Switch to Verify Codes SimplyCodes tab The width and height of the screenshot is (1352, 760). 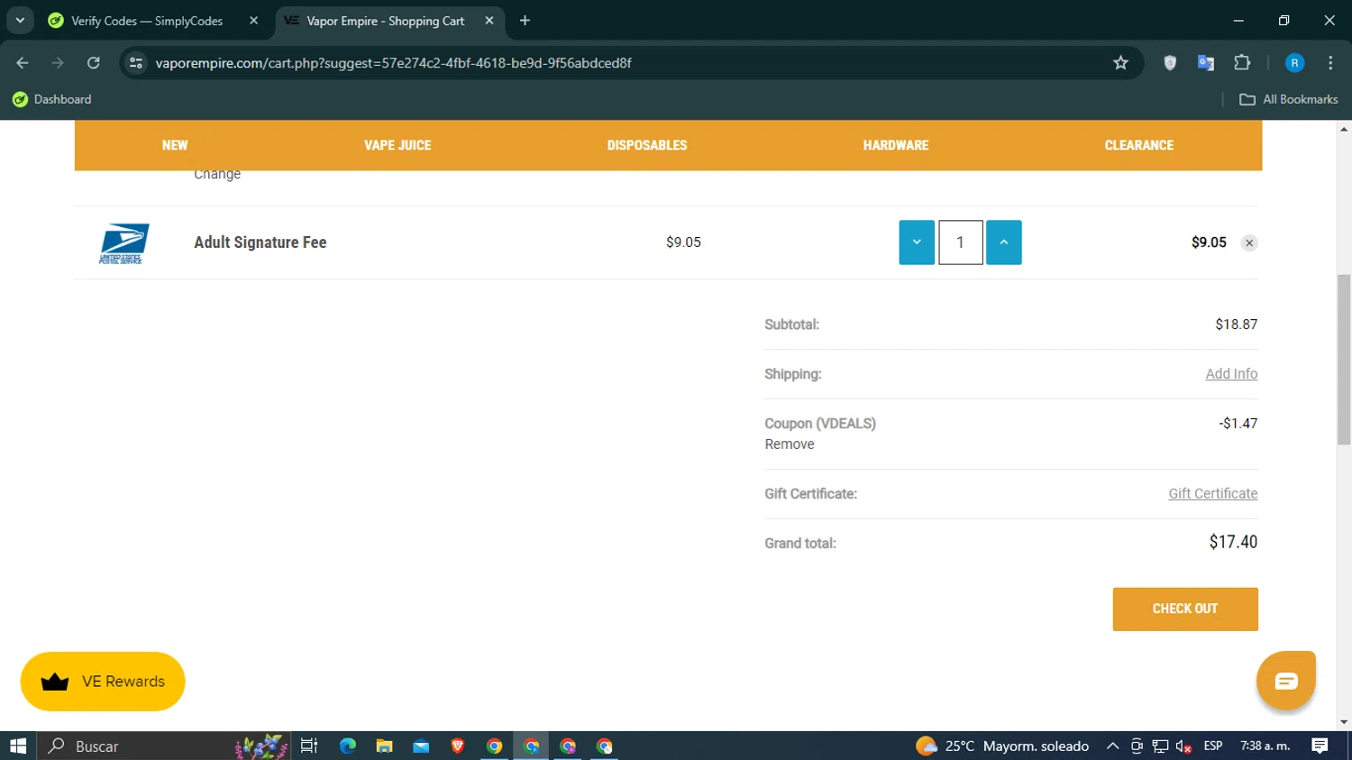click(x=147, y=21)
